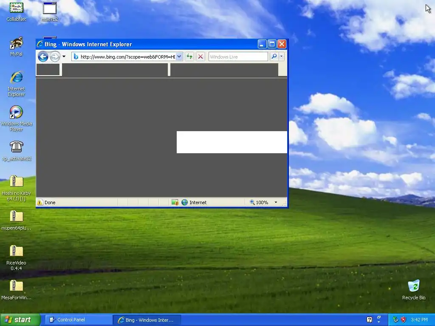Click the page error warning icon

(x=40, y=202)
